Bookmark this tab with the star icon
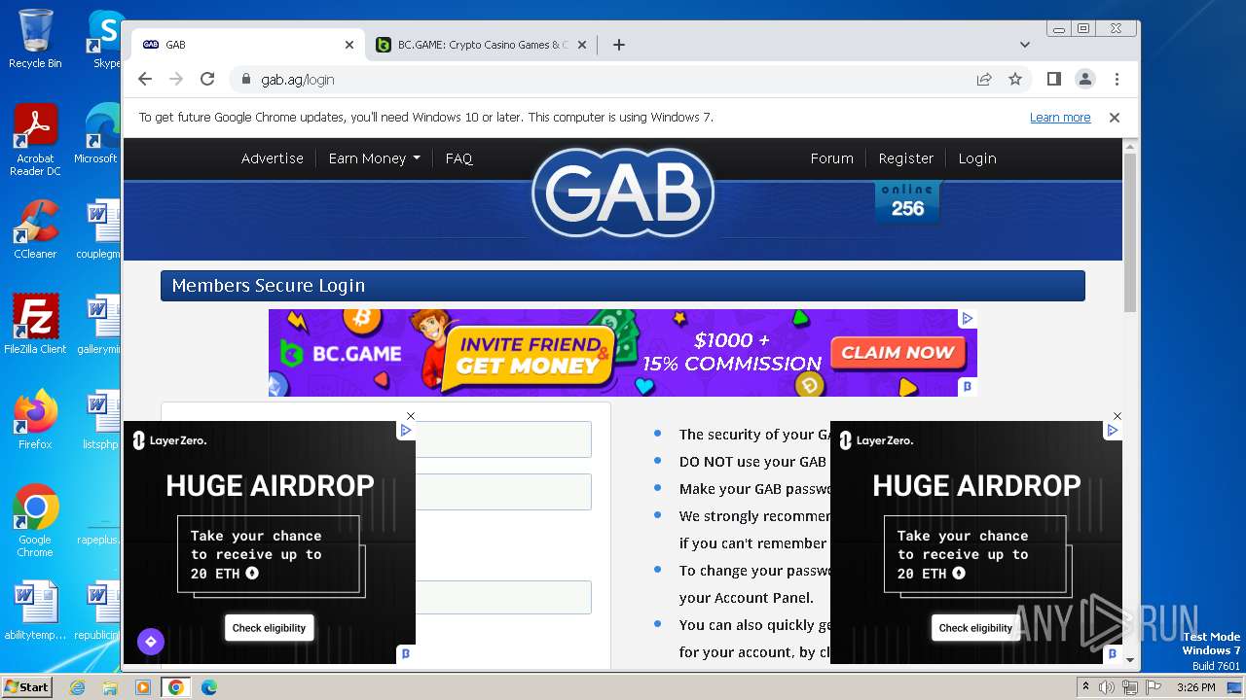The height and width of the screenshot is (700, 1246). (1015, 79)
